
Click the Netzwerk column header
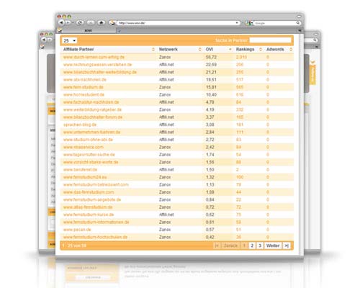pyautogui.click(x=168, y=49)
